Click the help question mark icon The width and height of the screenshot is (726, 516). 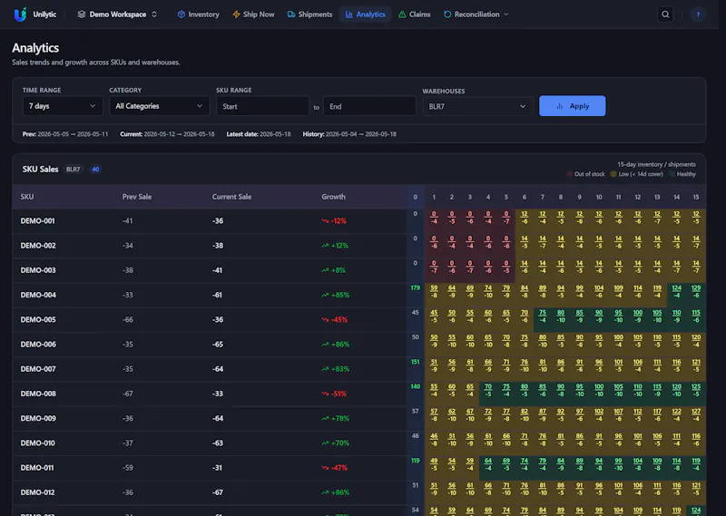tap(698, 15)
